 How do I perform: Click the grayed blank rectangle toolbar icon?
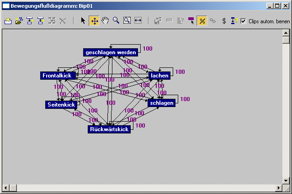(x=169, y=20)
